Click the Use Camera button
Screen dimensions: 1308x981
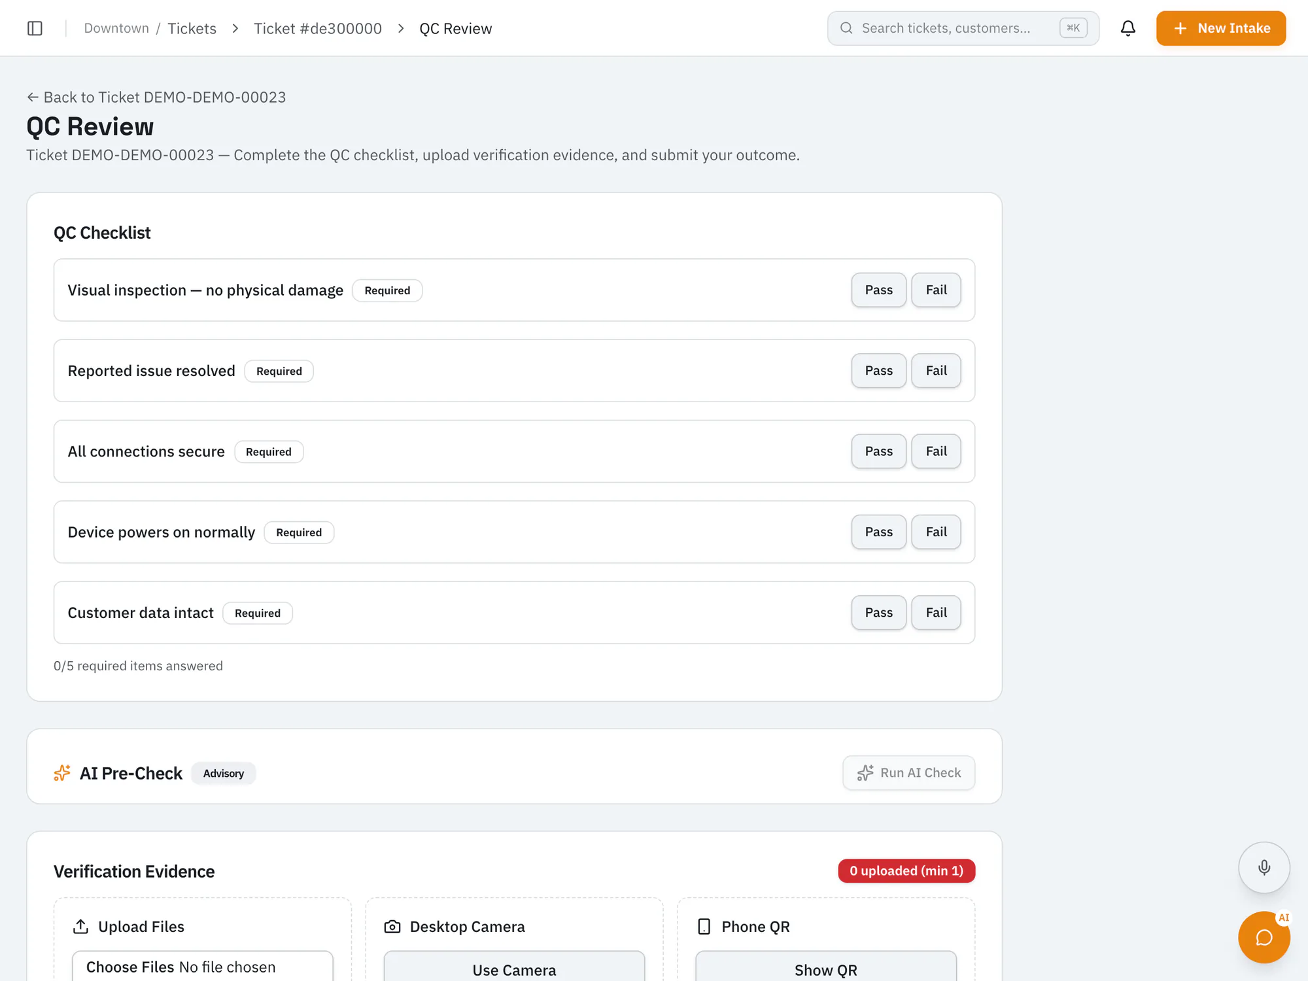(514, 967)
